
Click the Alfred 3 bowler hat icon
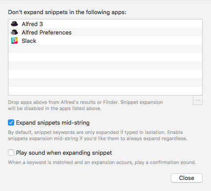click(14, 24)
